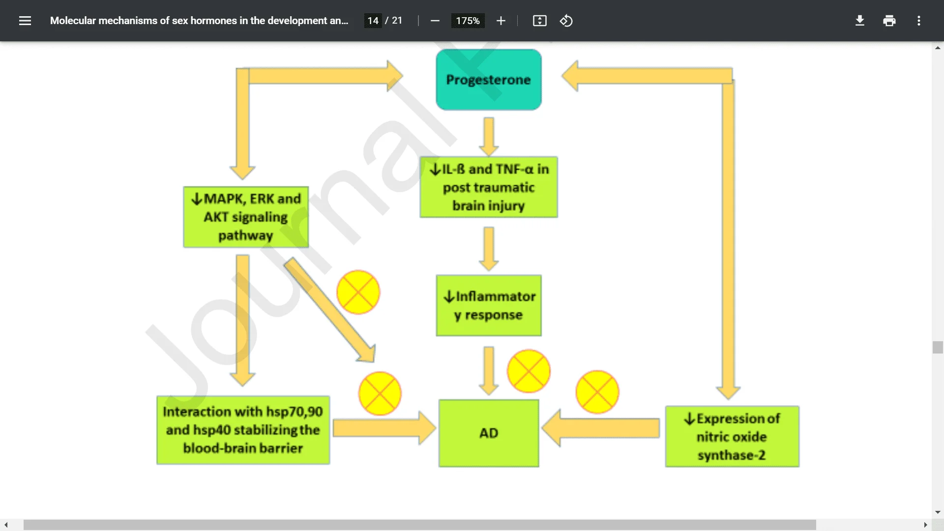
Task: Open the more actions menu
Action: (918, 21)
